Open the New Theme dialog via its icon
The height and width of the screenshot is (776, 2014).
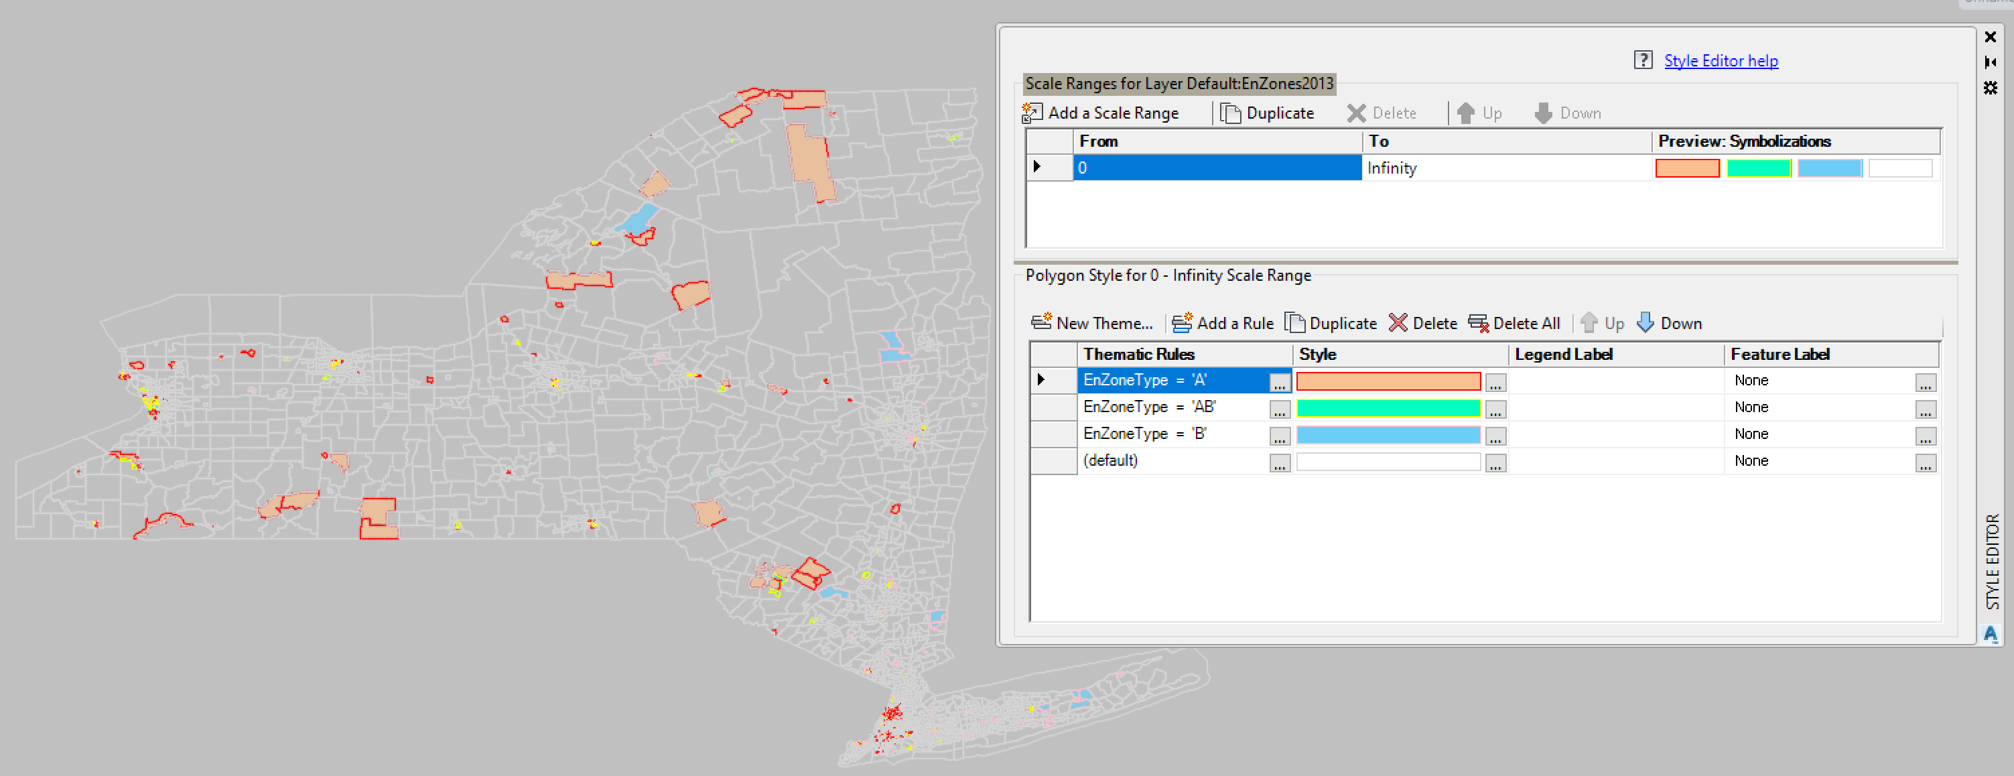tap(1043, 322)
